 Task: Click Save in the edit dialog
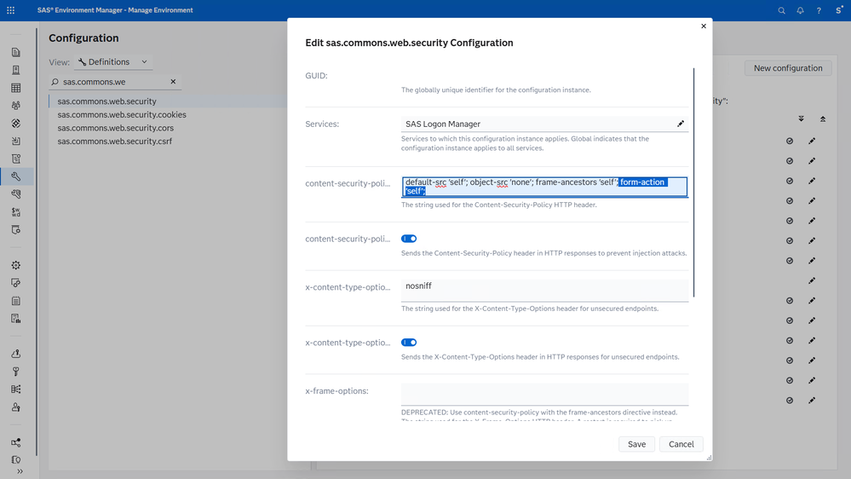[636, 444]
